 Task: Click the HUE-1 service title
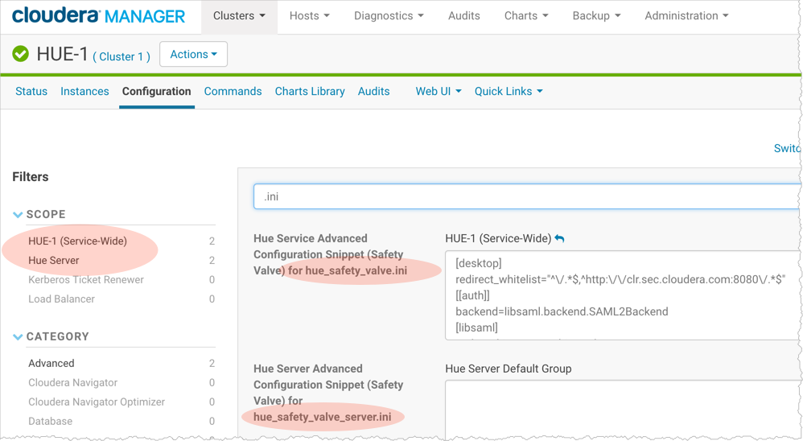62,54
